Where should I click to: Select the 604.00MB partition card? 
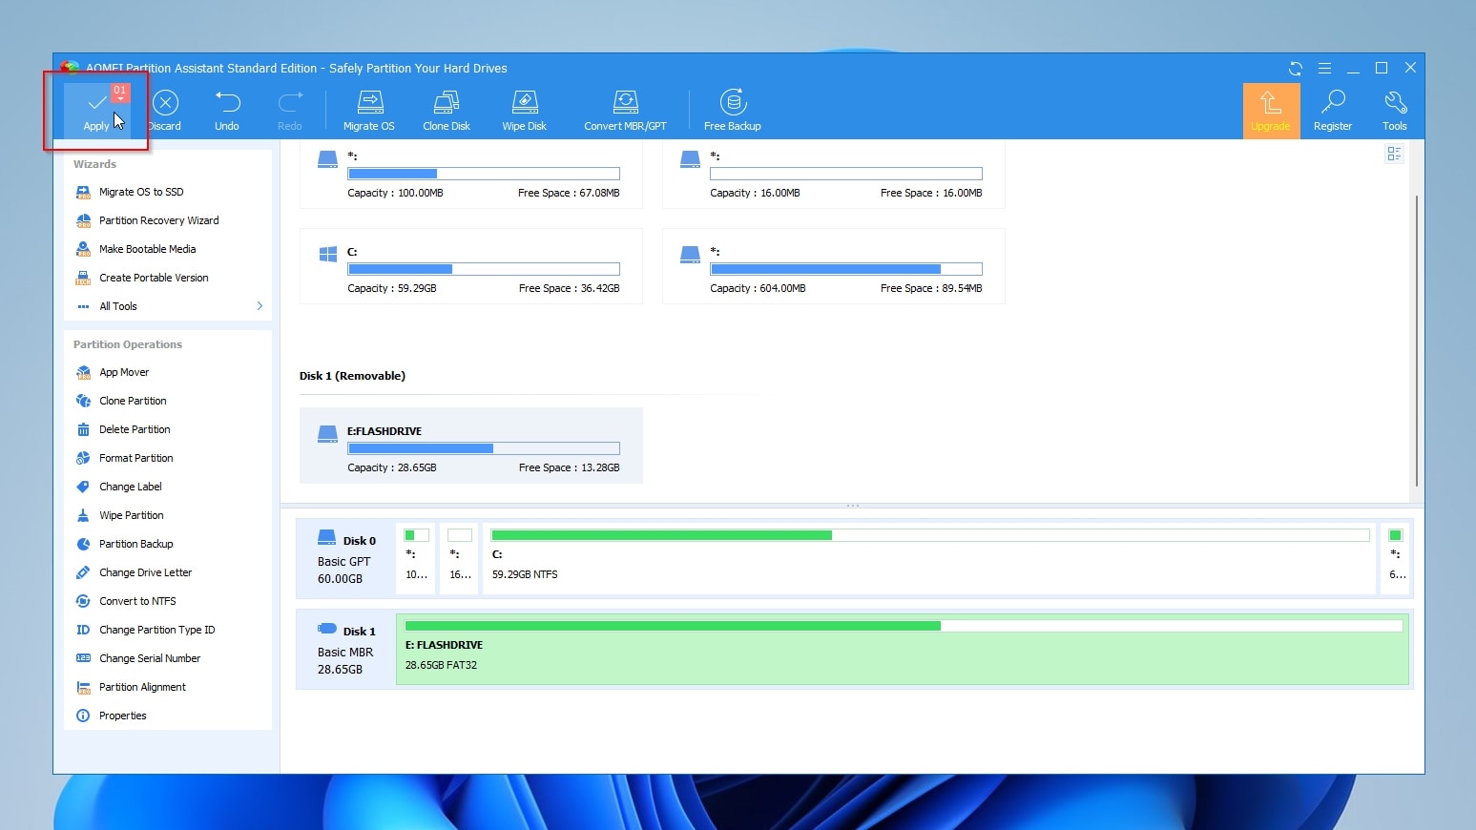(834, 266)
